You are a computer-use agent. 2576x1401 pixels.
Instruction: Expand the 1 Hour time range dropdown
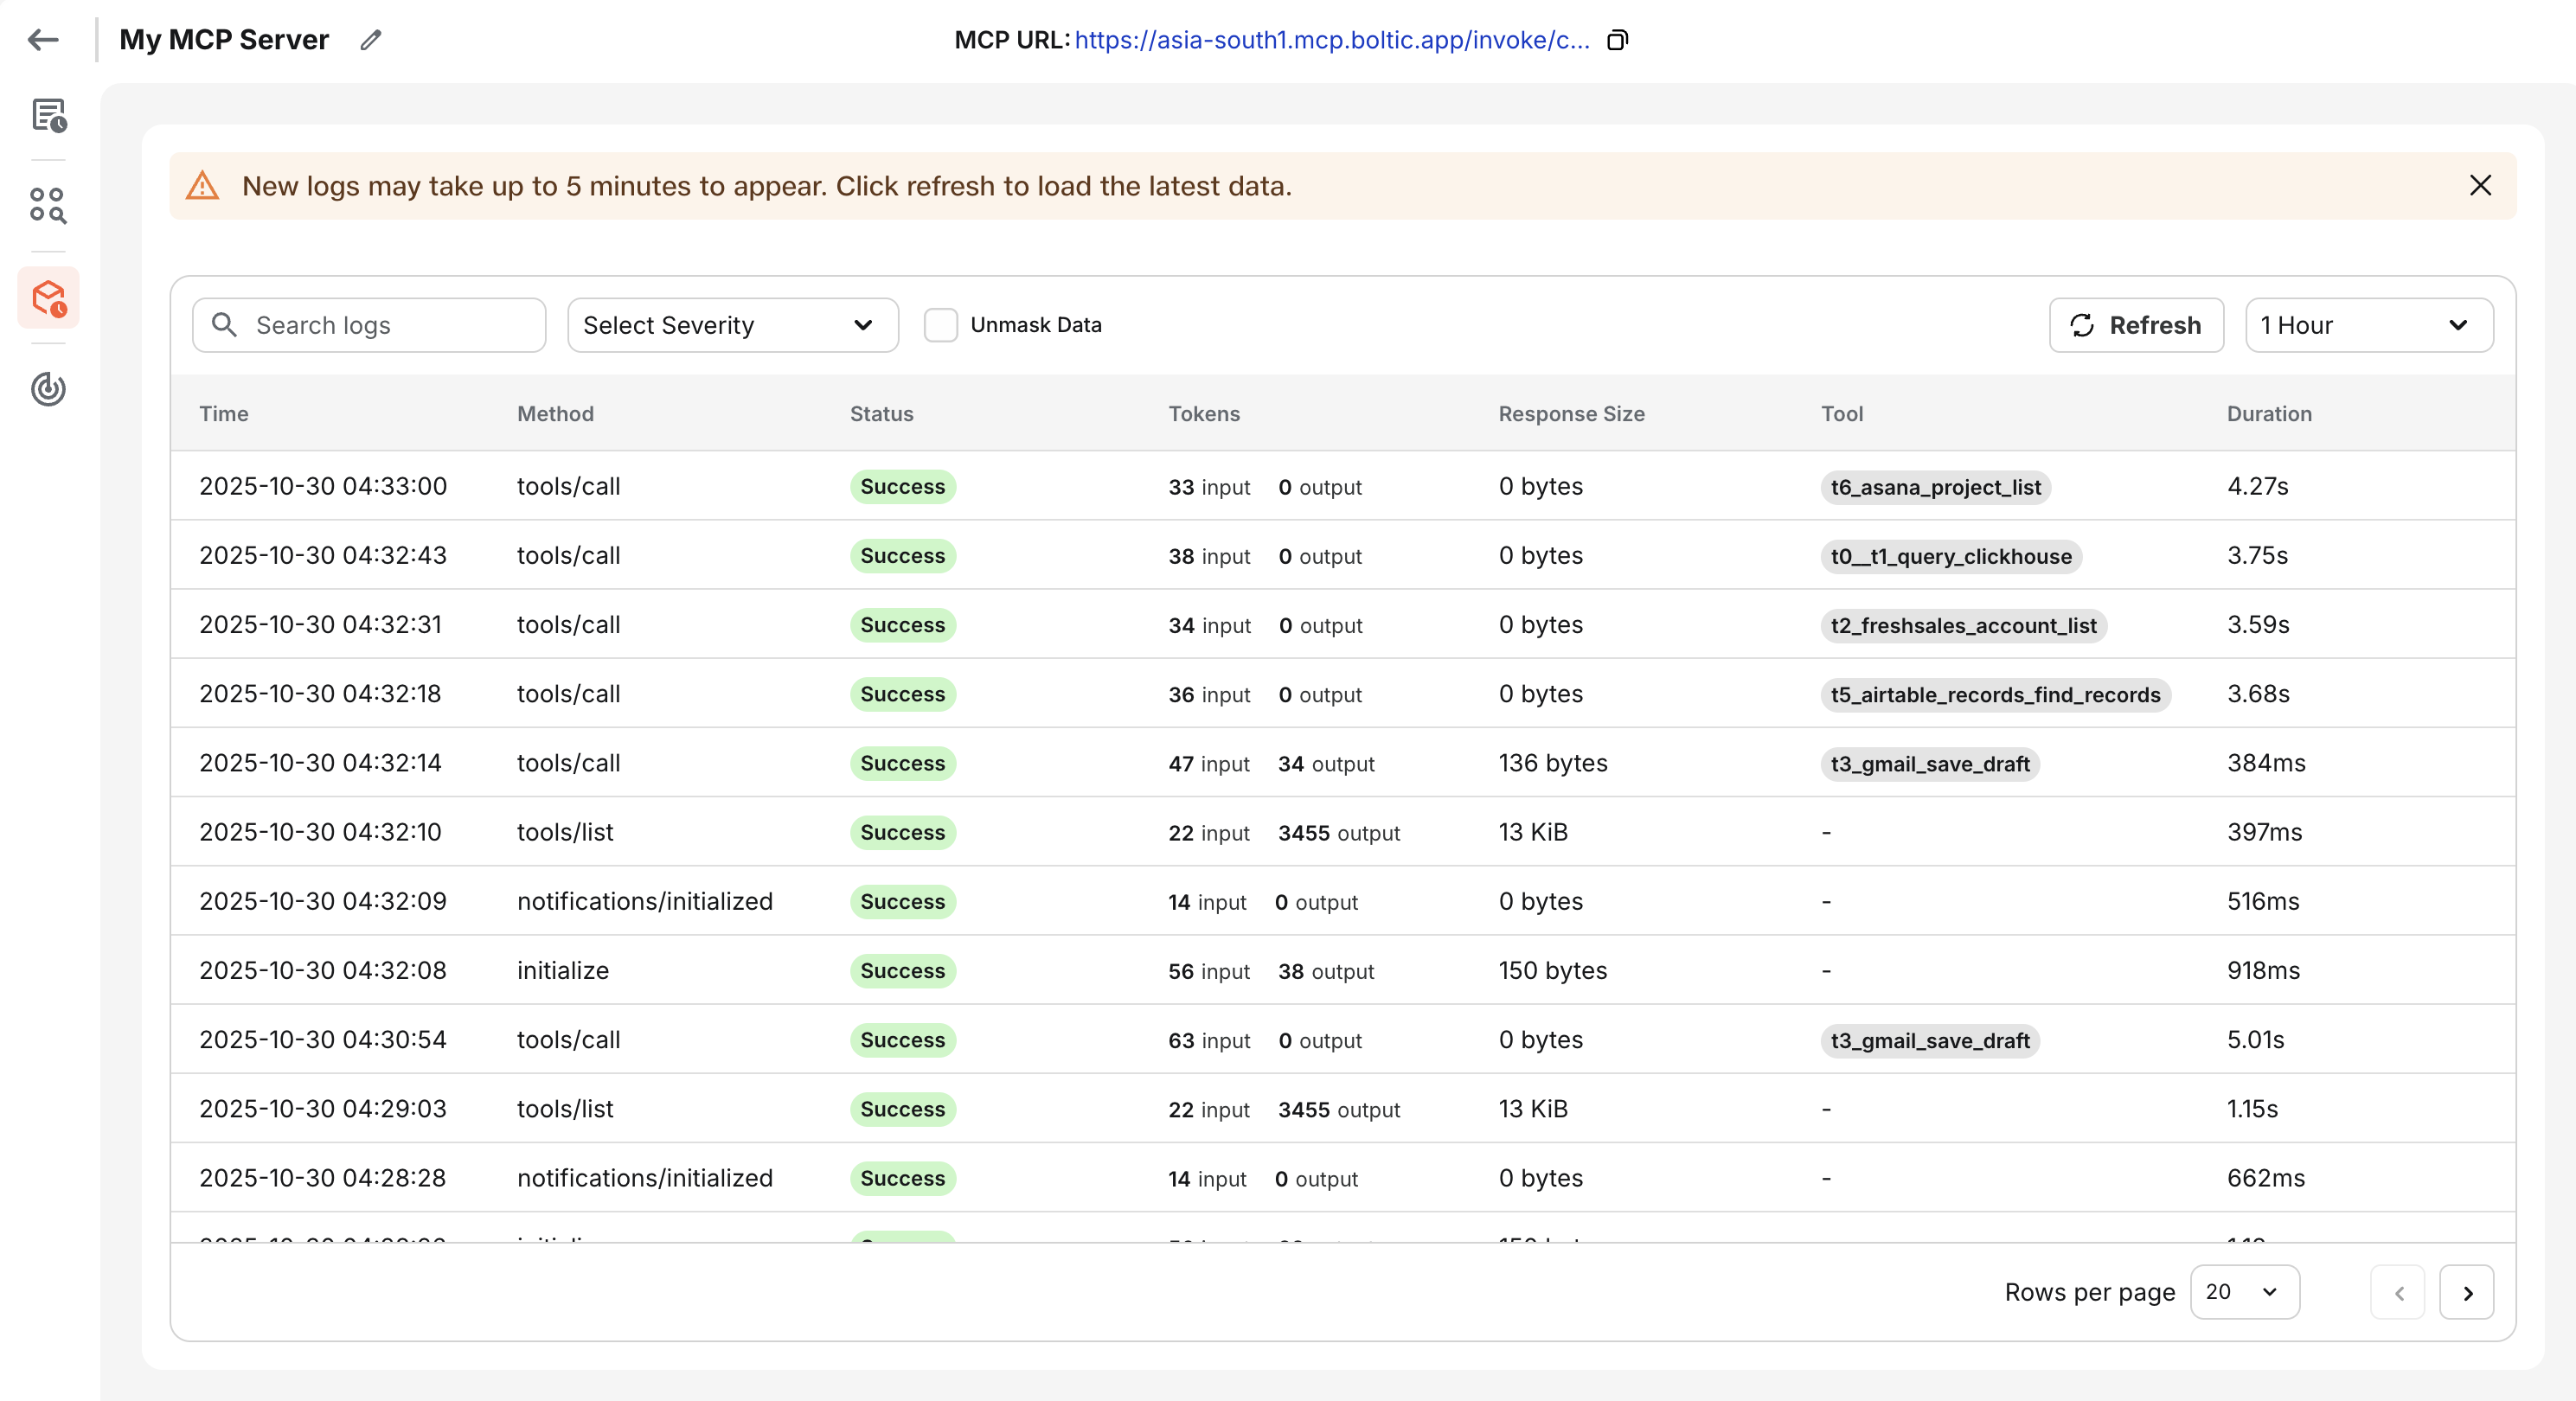click(2368, 325)
